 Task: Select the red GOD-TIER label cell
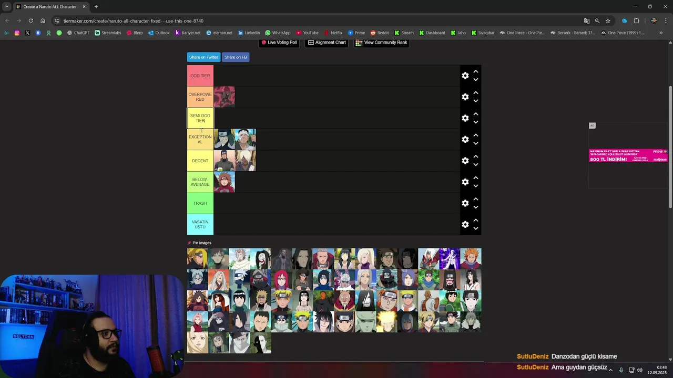coord(200,76)
